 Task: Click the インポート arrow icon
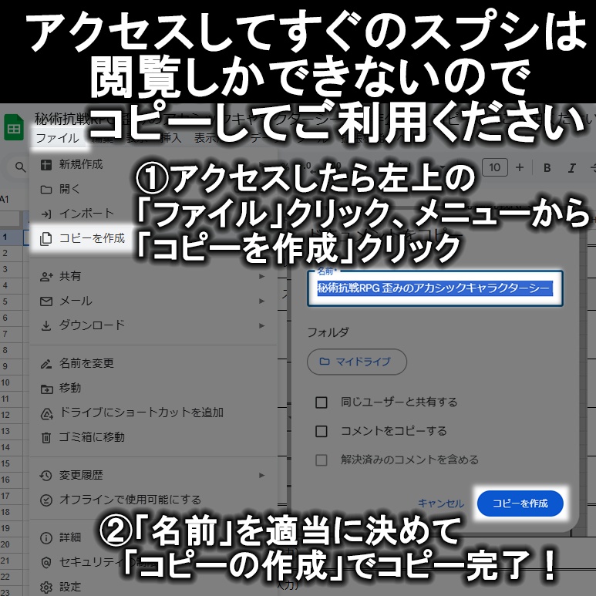coord(46,214)
